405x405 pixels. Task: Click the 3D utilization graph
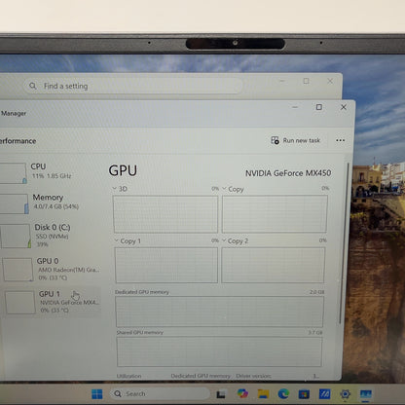(166, 214)
